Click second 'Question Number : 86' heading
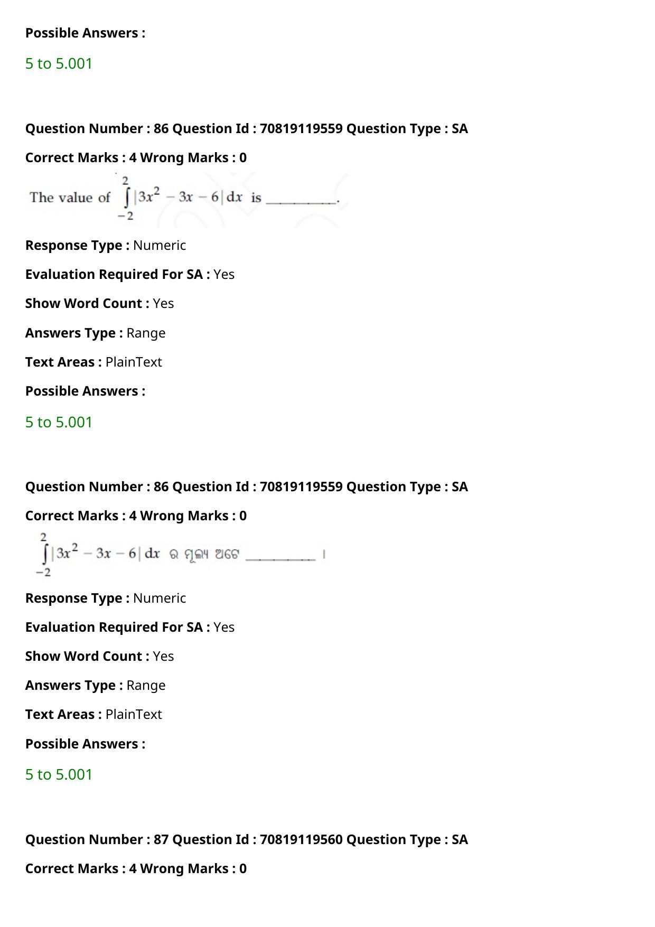 click(247, 486)
